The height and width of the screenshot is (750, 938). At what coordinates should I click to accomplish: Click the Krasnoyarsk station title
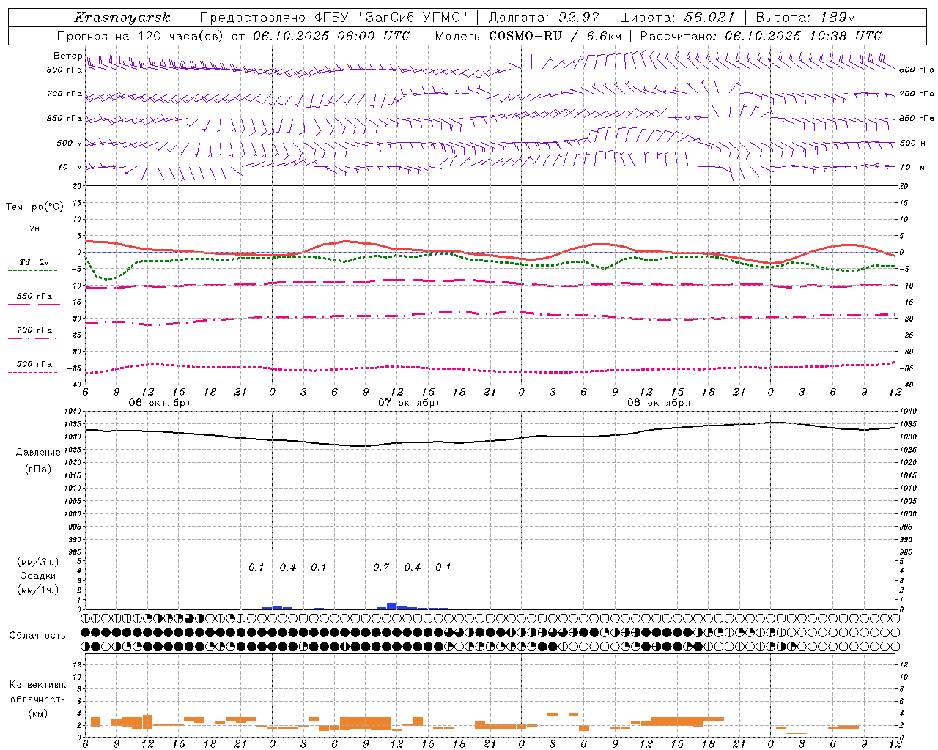click(122, 18)
